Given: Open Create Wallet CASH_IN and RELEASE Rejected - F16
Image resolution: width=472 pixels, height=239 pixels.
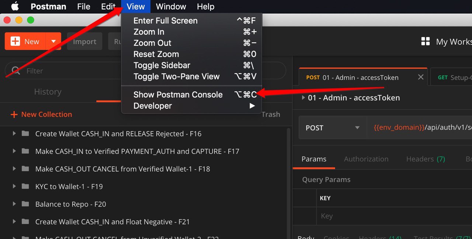Looking at the screenshot, I should [x=118, y=134].
